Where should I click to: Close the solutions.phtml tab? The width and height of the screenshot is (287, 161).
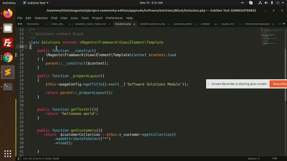point(195,24)
